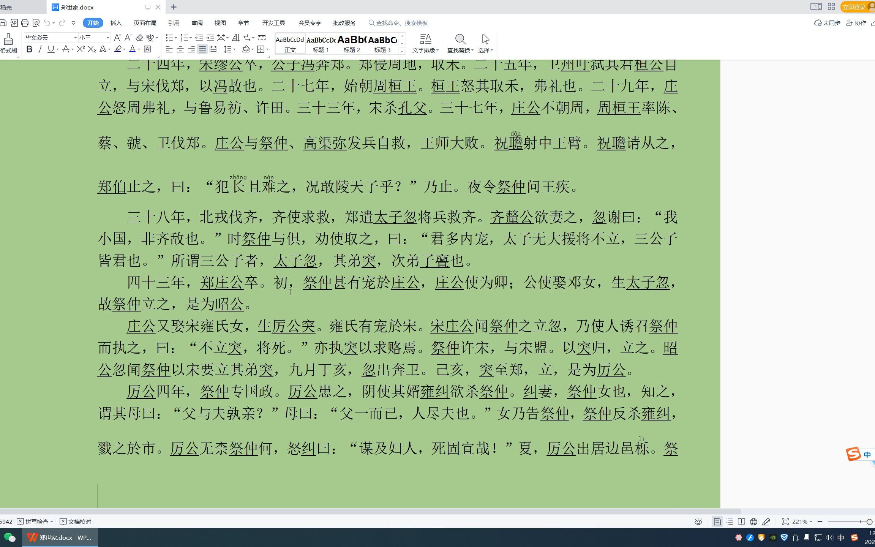Screen dimensions: 875x547
Task: Click the 未同步 sync status button
Action: (x=827, y=23)
